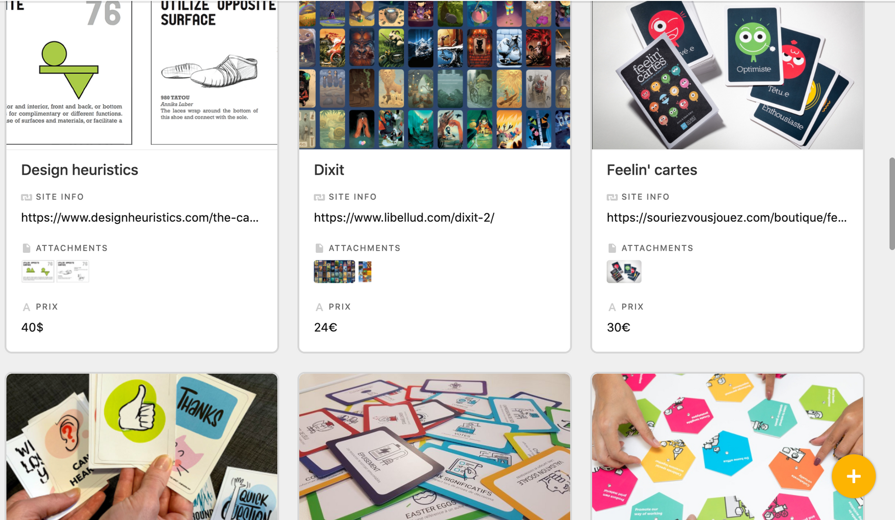Viewport: 895px width, 520px height.
Task: Click the Dixit card title
Action: (329, 170)
